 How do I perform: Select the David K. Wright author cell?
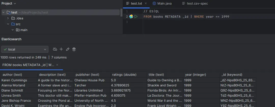click(x=19, y=105)
